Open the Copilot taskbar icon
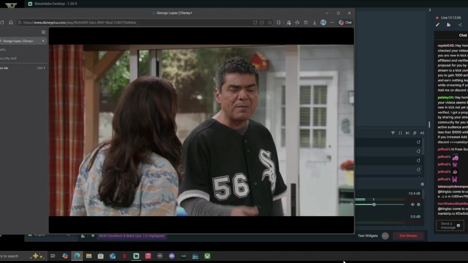Viewport: 468px width, 263px height. (65, 256)
